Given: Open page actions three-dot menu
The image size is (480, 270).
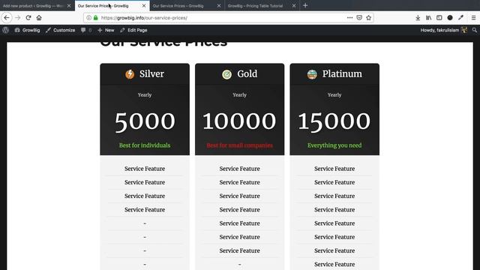Looking at the screenshot, I should pos(349,18).
